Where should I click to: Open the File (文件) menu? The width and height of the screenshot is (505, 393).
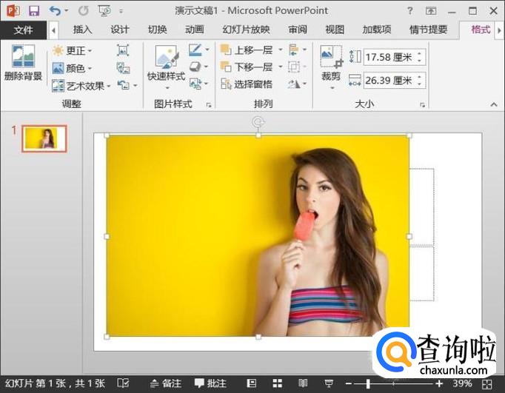coord(23,30)
